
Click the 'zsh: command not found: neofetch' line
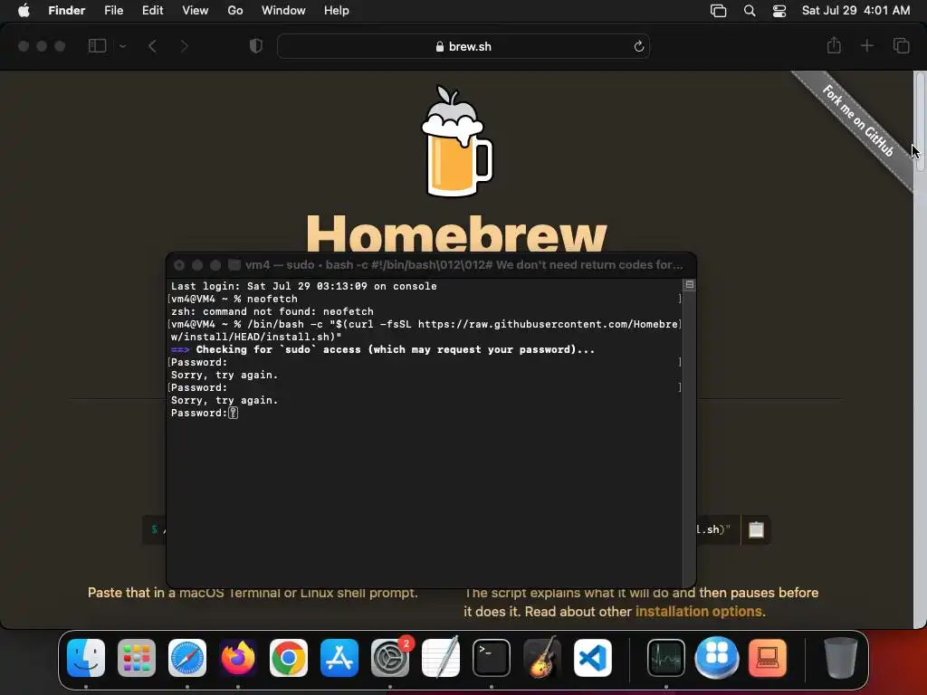click(272, 311)
